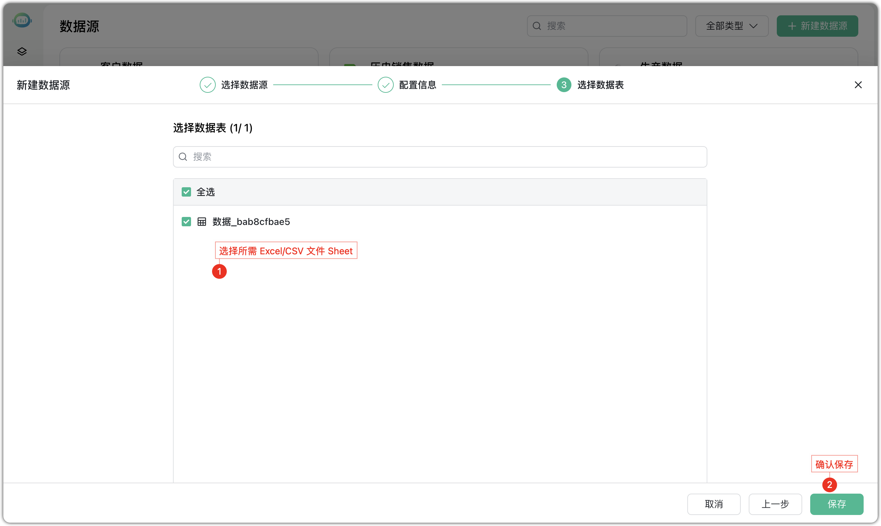881x526 pixels.
Task: Click the 取消 cancel button
Action: pos(714,504)
